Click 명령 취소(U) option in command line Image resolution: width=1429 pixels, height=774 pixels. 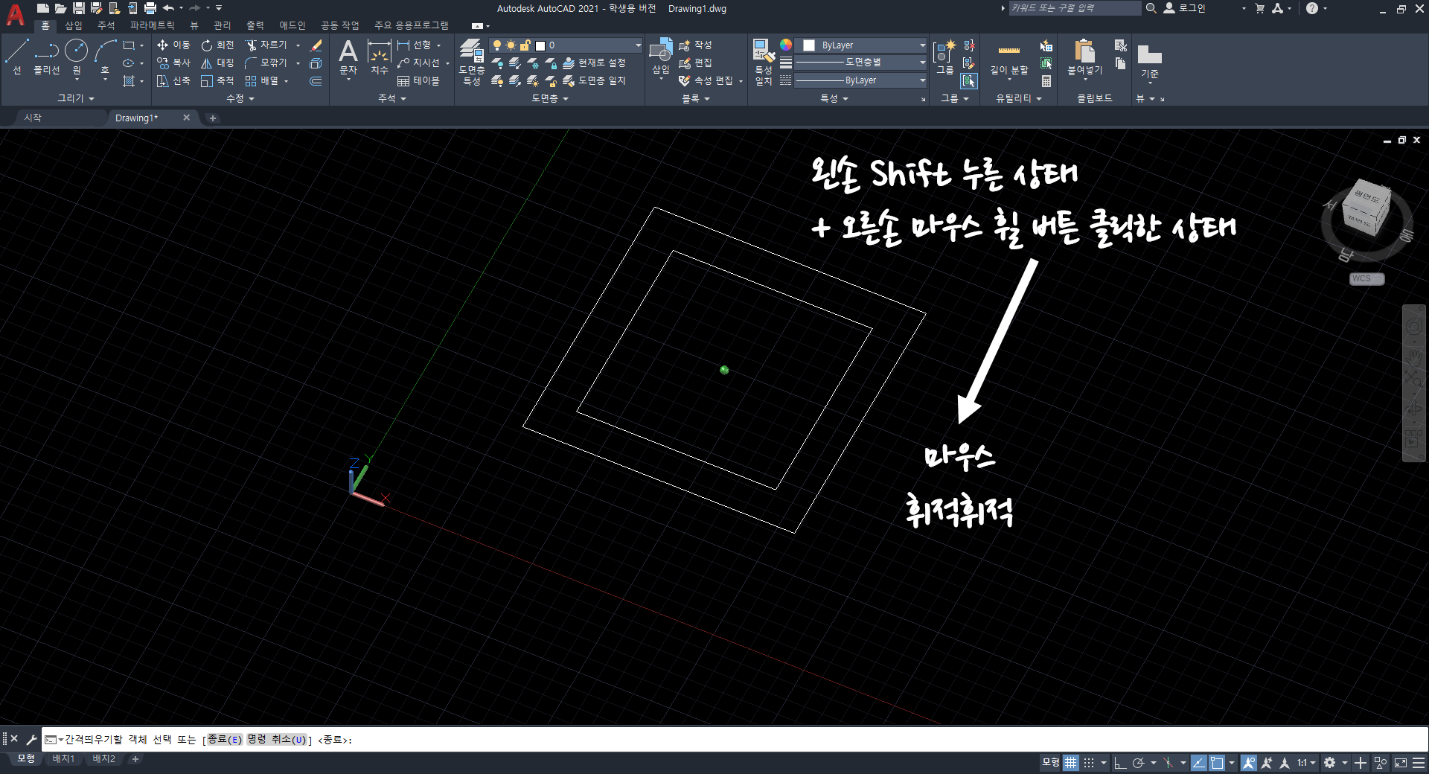(277, 740)
